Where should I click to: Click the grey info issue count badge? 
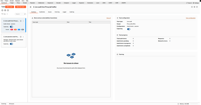click(x=23, y=29)
